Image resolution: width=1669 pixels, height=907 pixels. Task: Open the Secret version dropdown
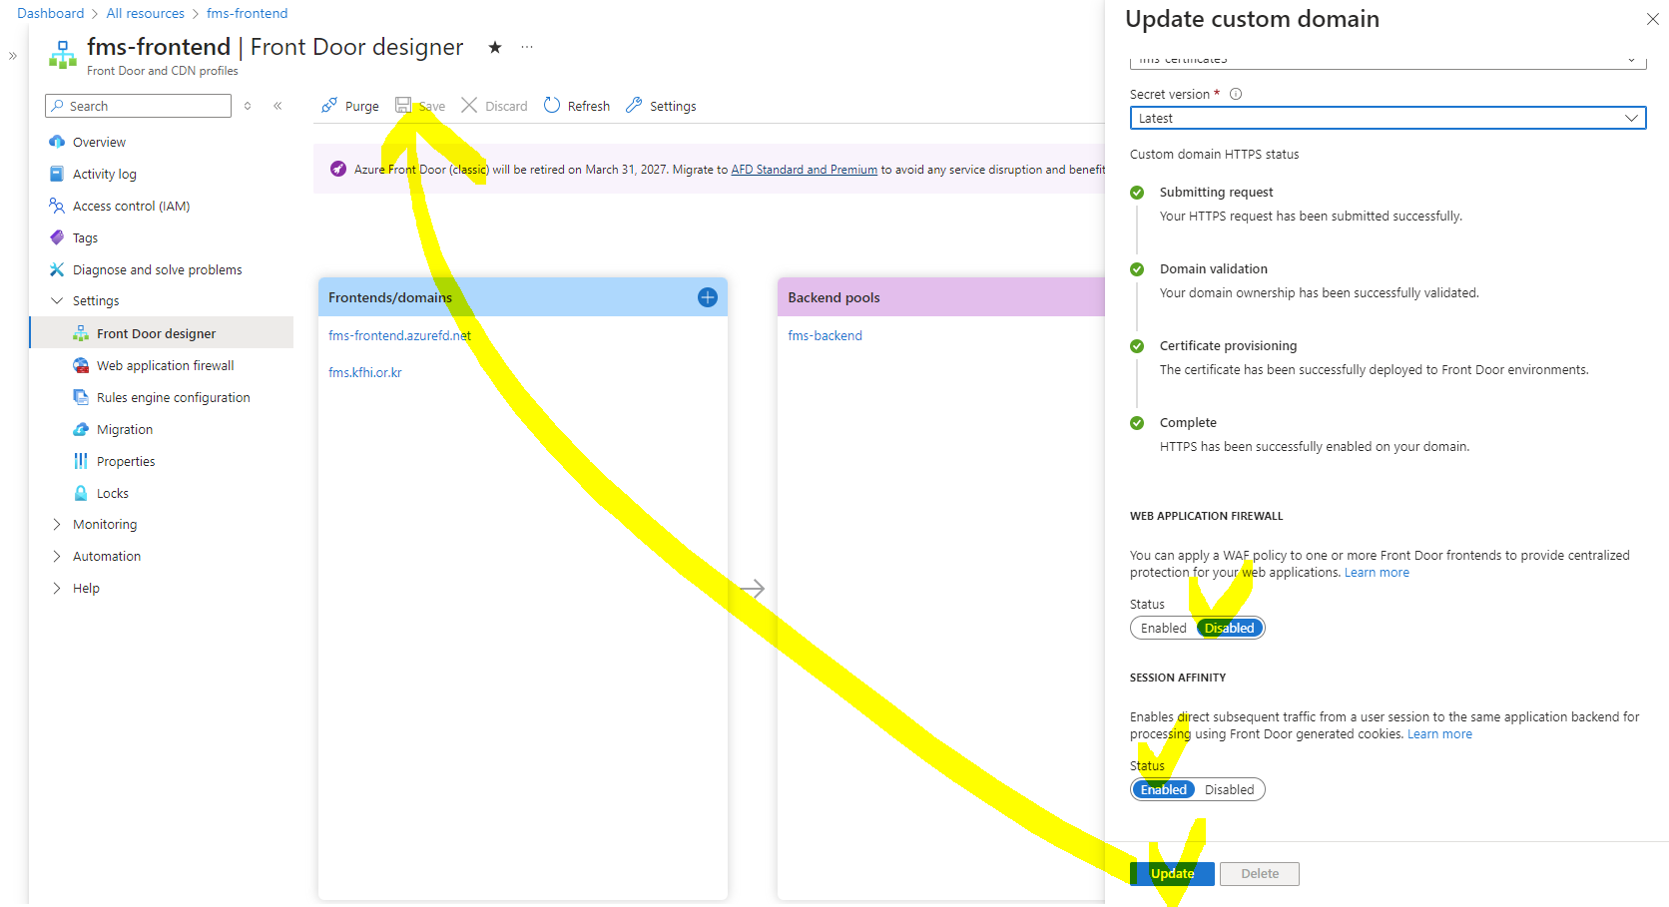pyautogui.click(x=1388, y=118)
